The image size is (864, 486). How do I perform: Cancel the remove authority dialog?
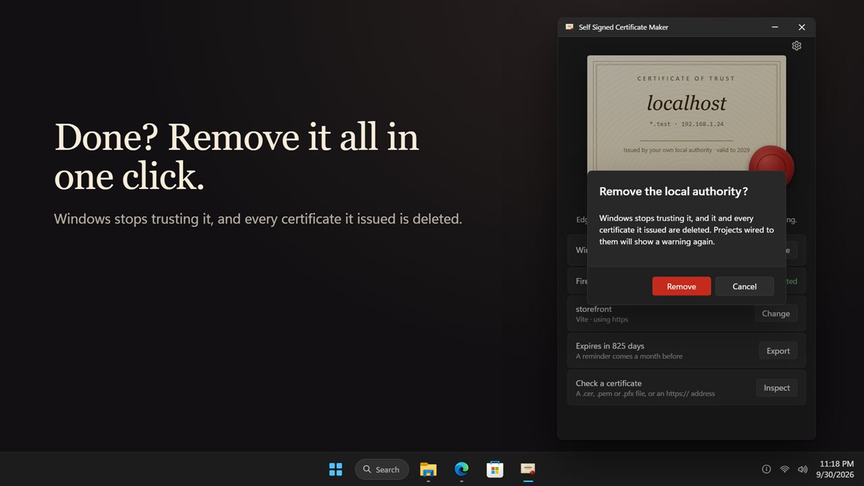pos(745,286)
